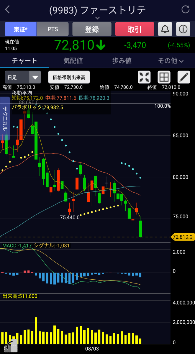The height and width of the screenshot is (354, 195).
Task: Open 価格帯別出来高 volume-by-price
Action: click(x=69, y=78)
